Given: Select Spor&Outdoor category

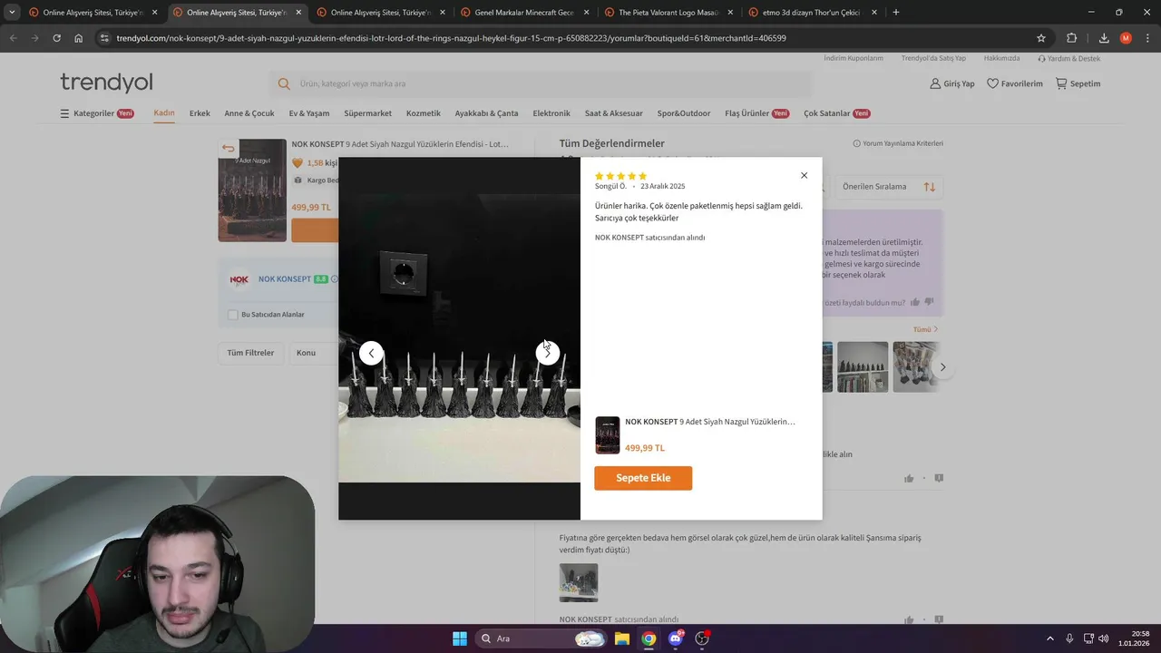Looking at the screenshot, I should (x=684, y=113).
